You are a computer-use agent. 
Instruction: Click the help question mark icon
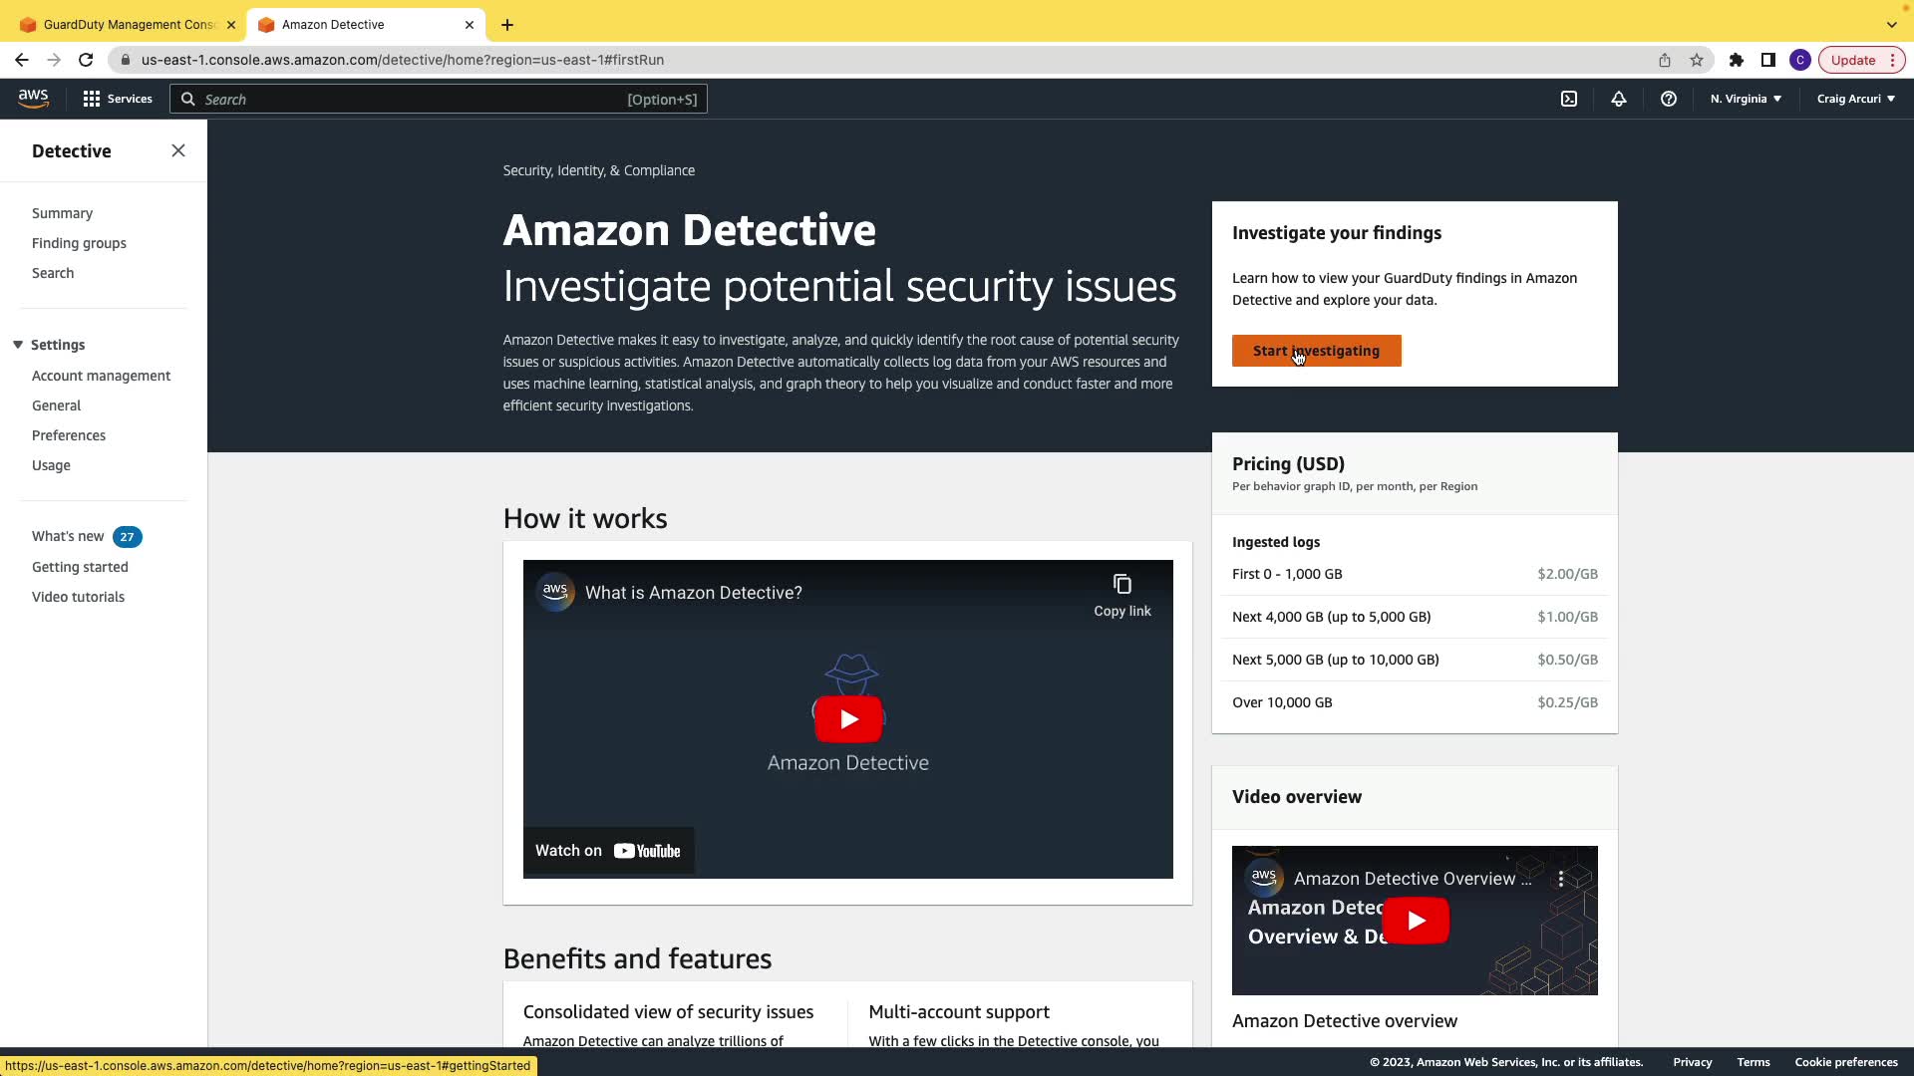coord(1668,99)
